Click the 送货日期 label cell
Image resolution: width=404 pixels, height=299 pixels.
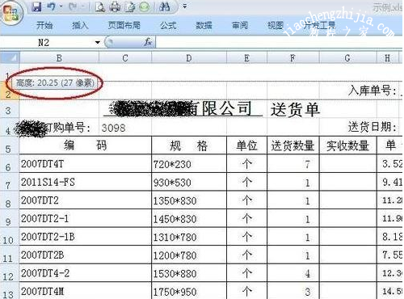(x=372, y=127)
